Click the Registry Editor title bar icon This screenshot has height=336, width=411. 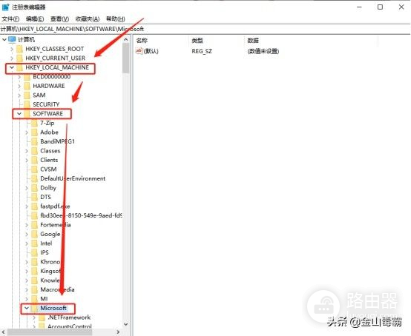[x=5, y=7]
